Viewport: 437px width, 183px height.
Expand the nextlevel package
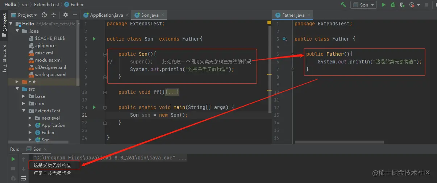[30, 118]
